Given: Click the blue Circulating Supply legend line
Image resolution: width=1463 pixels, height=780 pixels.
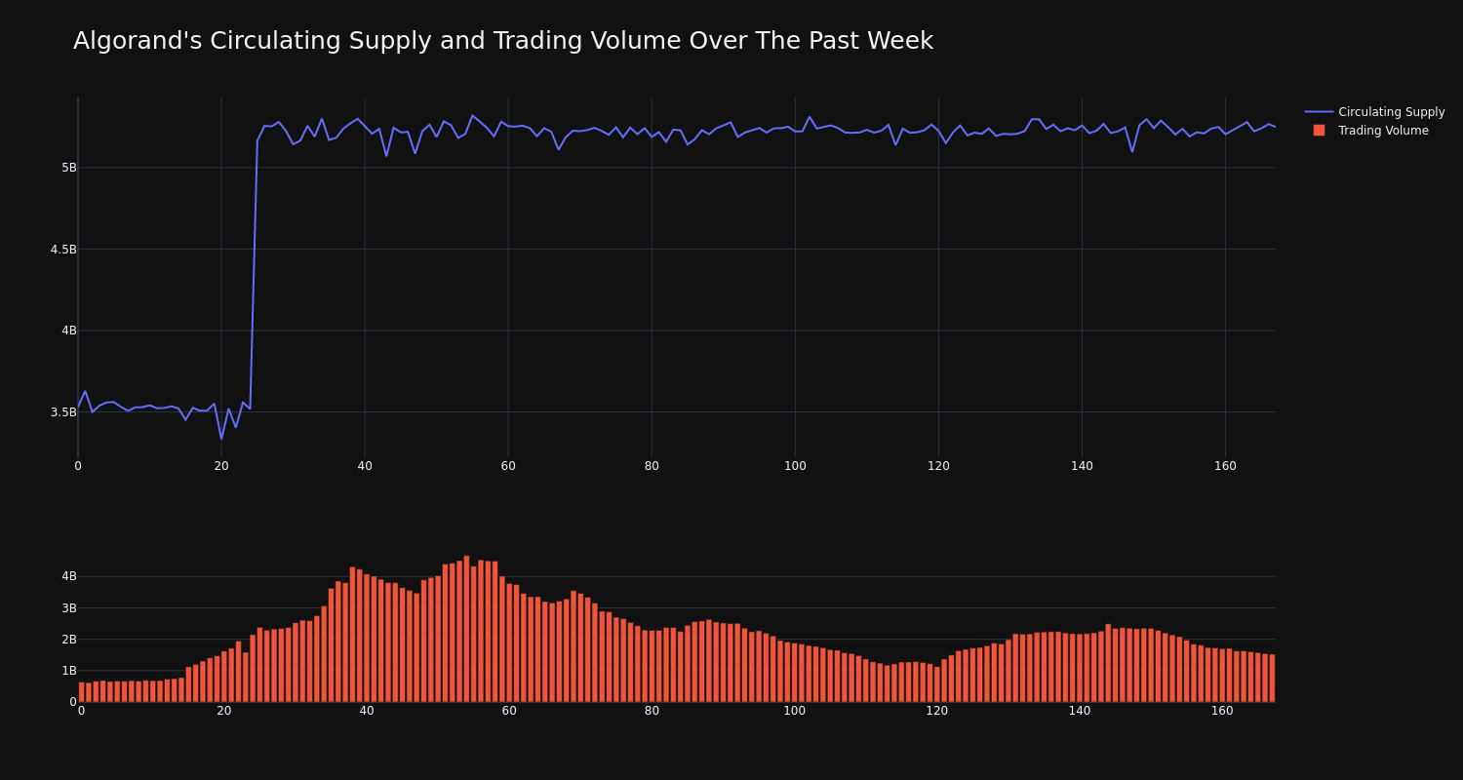Looking at the screenshot, I should [x=1319, y=112].
